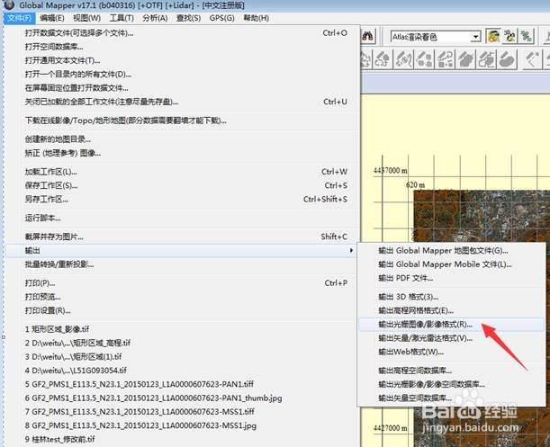Choose 创建新的地图目录...
This screenshot has width=550, height=447.
click(x=183, y=139)
